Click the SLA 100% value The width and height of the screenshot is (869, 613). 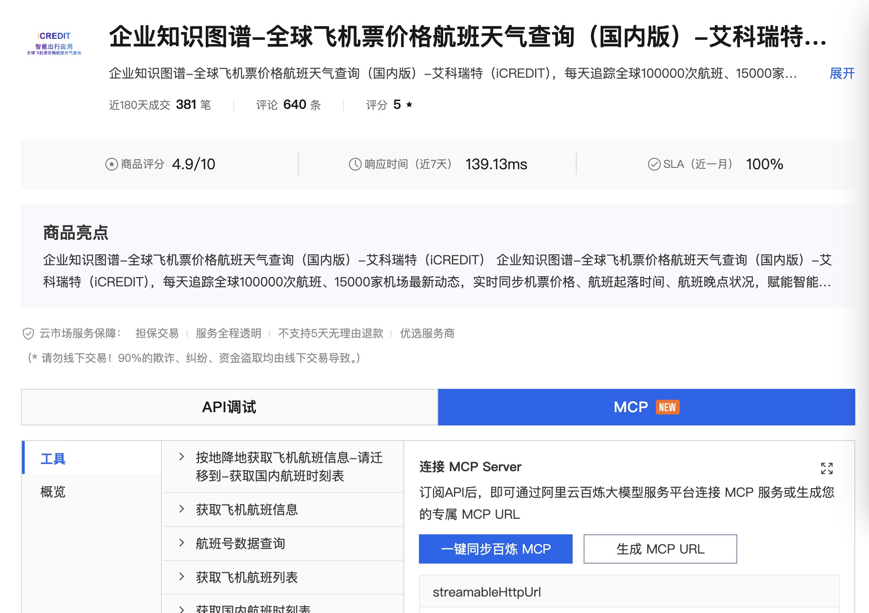coord(764,164)
